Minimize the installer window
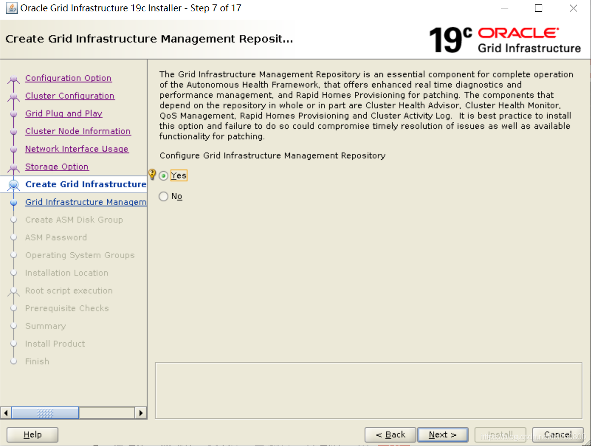The width and height of the screenshot is (591, 446). pyautogui.click(x=504, y=8)
